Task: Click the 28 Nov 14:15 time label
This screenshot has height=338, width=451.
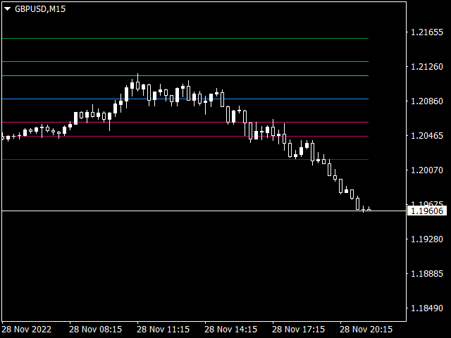Action: 231,329
